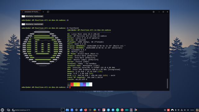Image resolution: width=199 pixels, height=112 pixels.
Task: Add a new terminal tab
Action: click(x=43, y=12)
